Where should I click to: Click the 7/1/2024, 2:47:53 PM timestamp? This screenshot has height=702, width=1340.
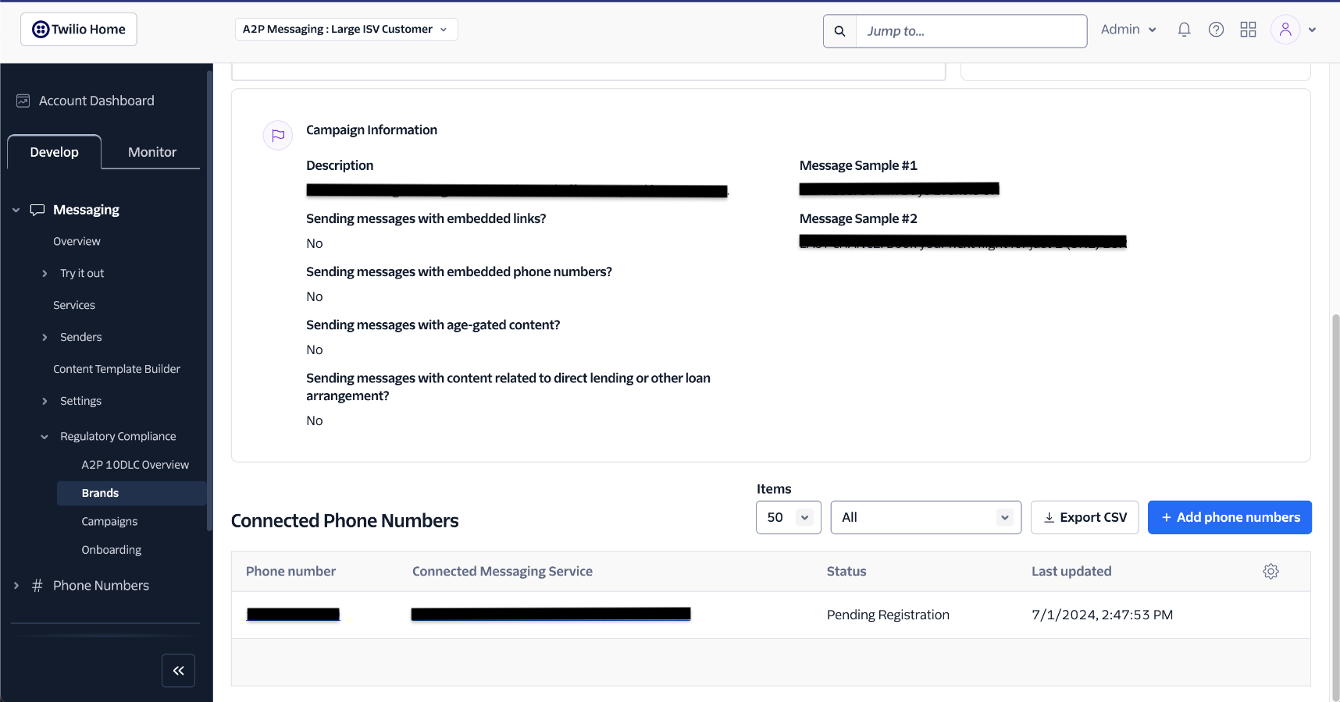click(x=1102, y=615)
